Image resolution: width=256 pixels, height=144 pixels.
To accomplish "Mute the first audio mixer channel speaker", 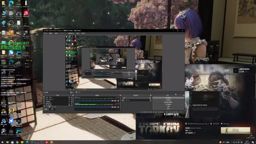I will pyautogui.click(x=115, y=101).
